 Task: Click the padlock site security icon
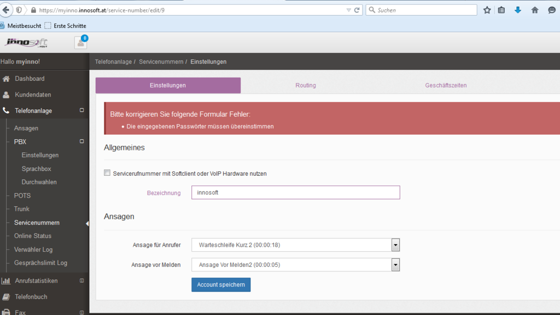(x=33, y=10)
